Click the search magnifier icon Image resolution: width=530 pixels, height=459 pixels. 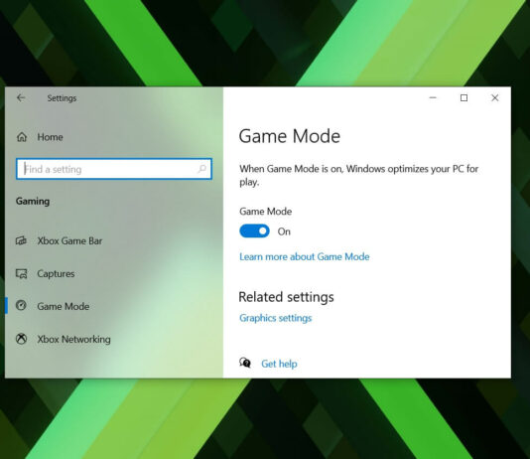point(202,169)
